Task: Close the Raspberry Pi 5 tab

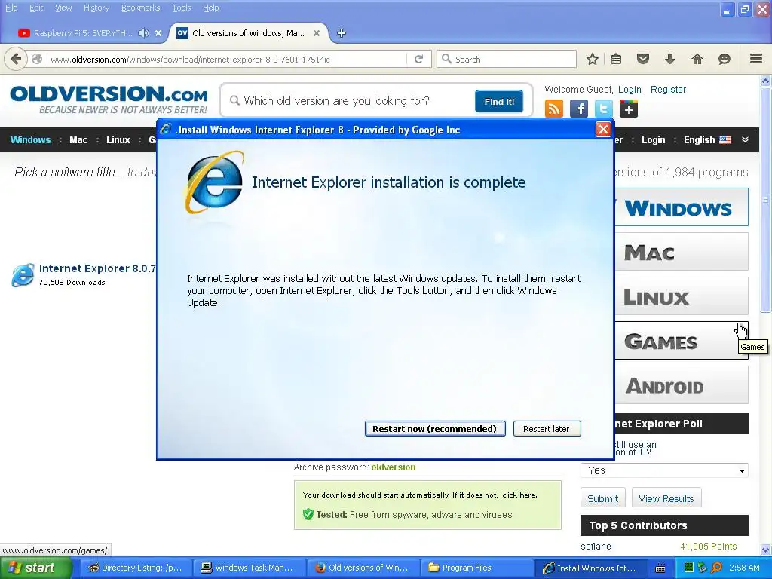Action: point(158,33)
